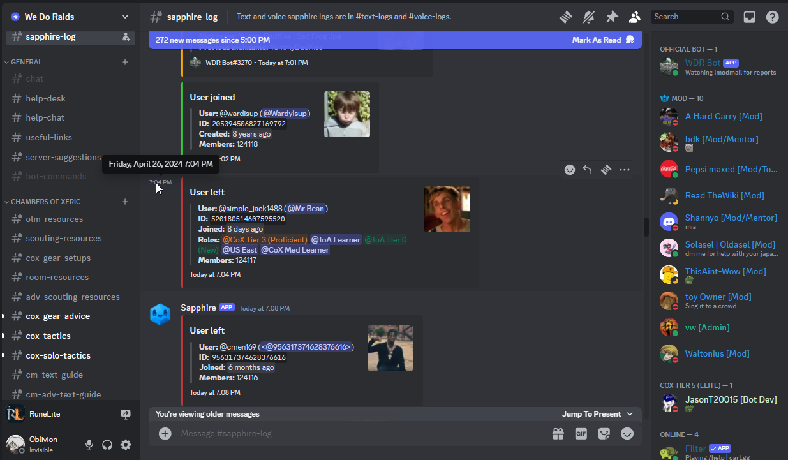Toggle channel notification settings bell
The width and height of the screenshot is (788, 460).
(589, 17)
